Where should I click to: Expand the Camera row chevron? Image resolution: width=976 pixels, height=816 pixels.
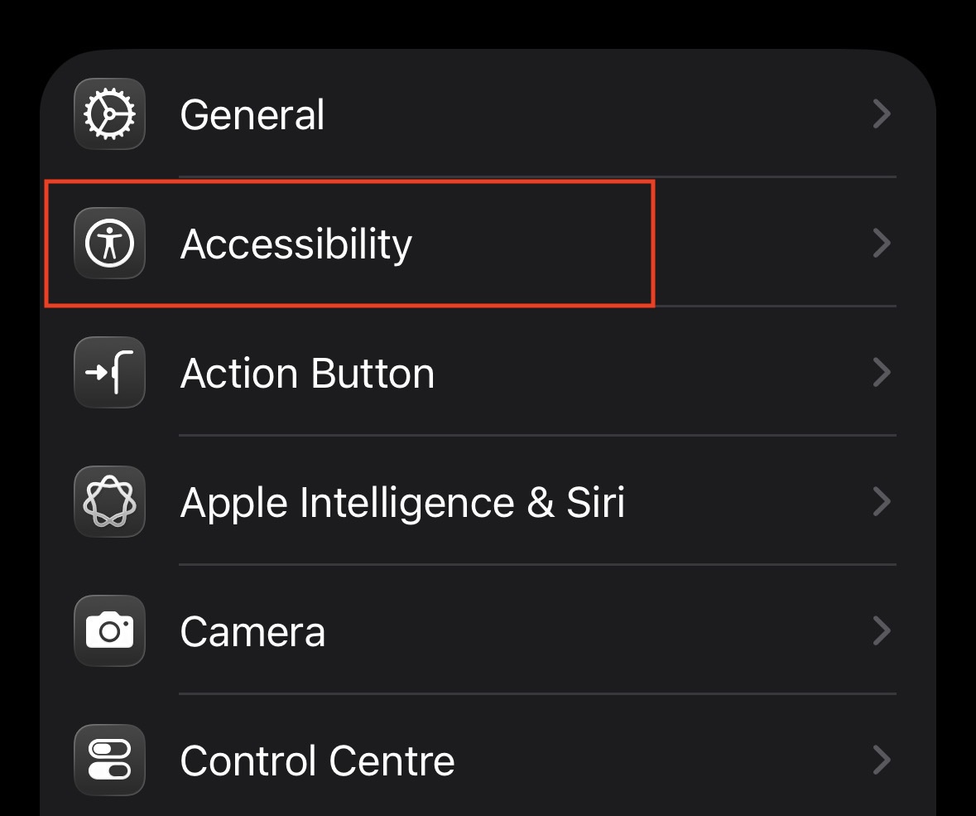(882, 631)
